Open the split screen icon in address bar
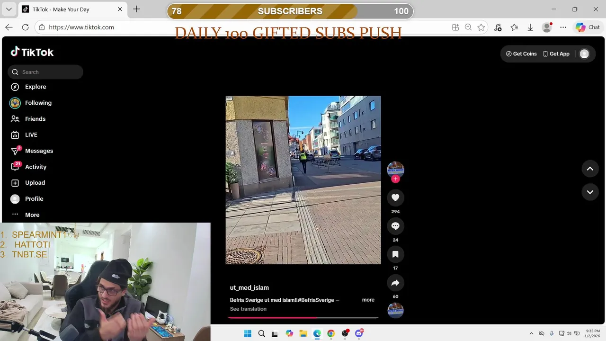Image resolution: width=606 pixels, height=341 pixels. [x=455, y=27]
